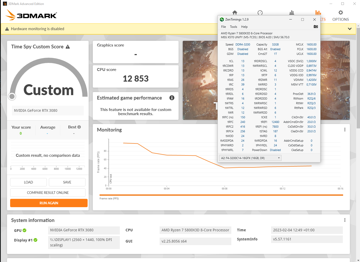Click the vertical scrollbar up arrow

point(358,26)
